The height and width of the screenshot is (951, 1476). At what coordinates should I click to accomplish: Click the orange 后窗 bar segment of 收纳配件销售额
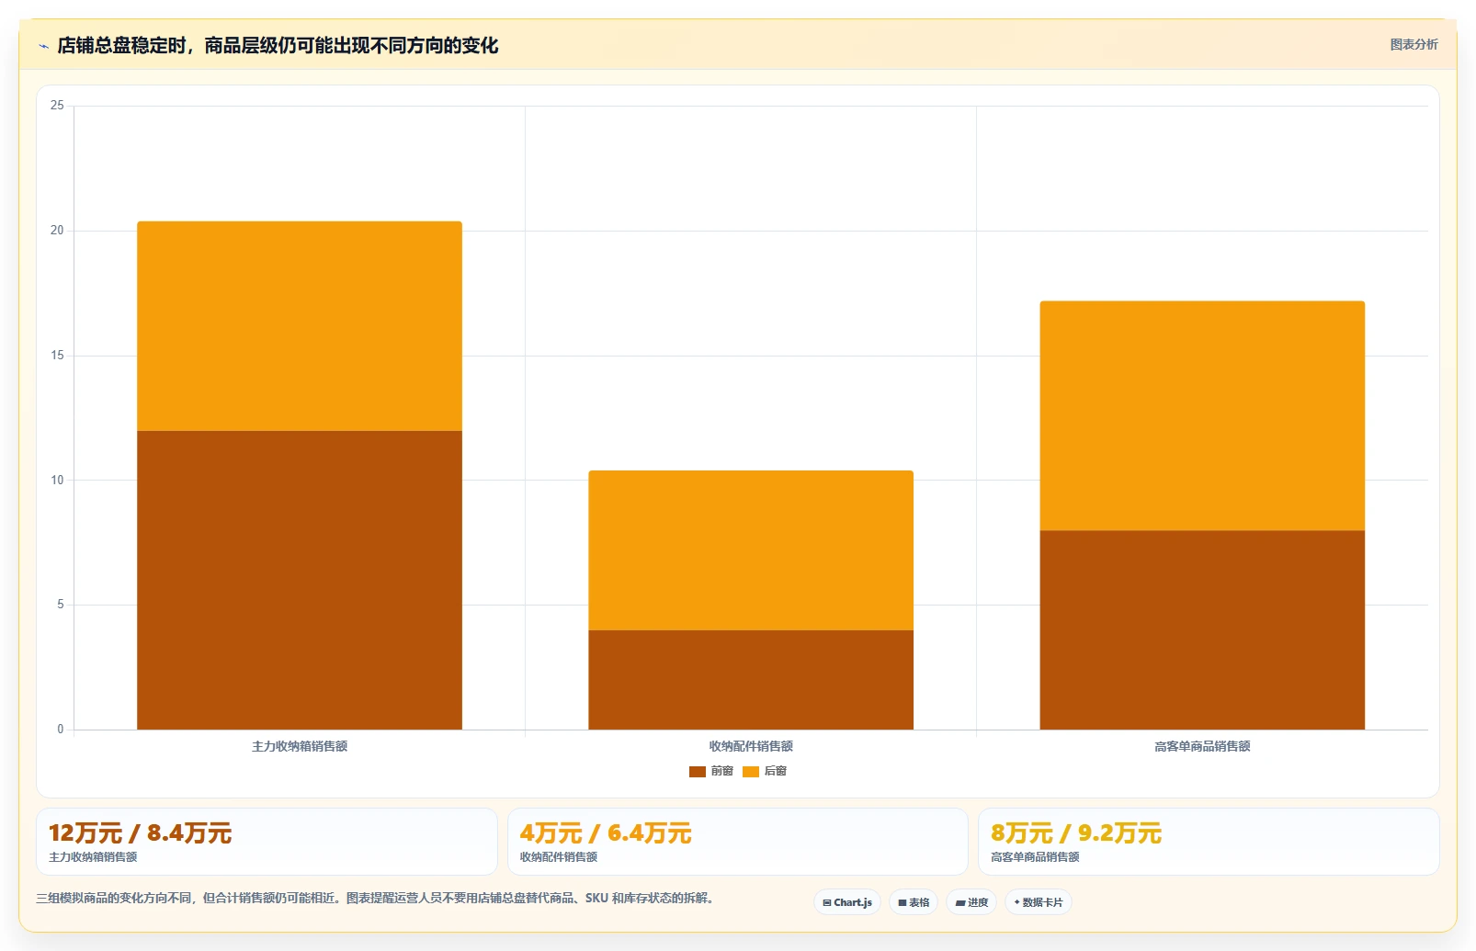click(751, 550)
